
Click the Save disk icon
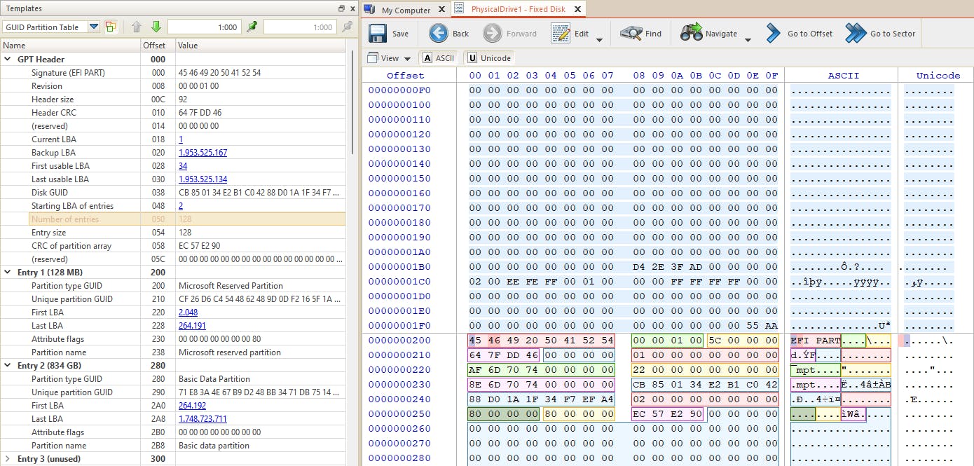[378, 34]
